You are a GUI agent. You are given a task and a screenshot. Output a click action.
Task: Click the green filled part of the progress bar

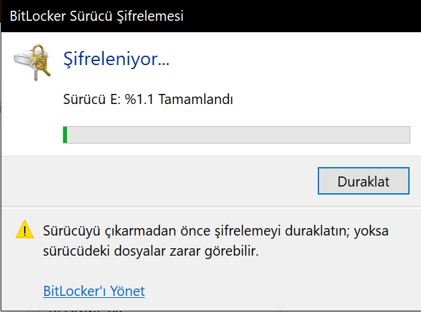point(65,134)
